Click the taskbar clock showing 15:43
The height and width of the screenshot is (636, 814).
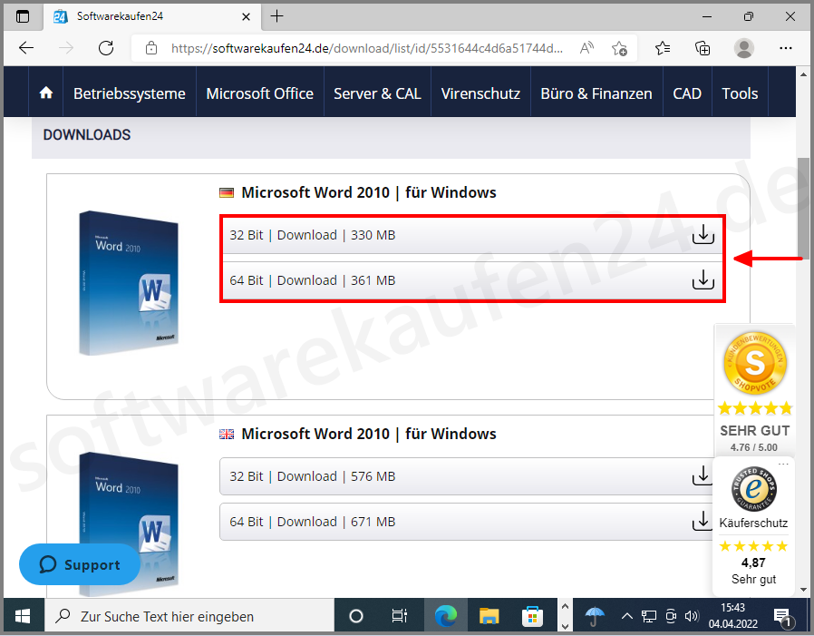pyautogui.click(x=732, y=616)
